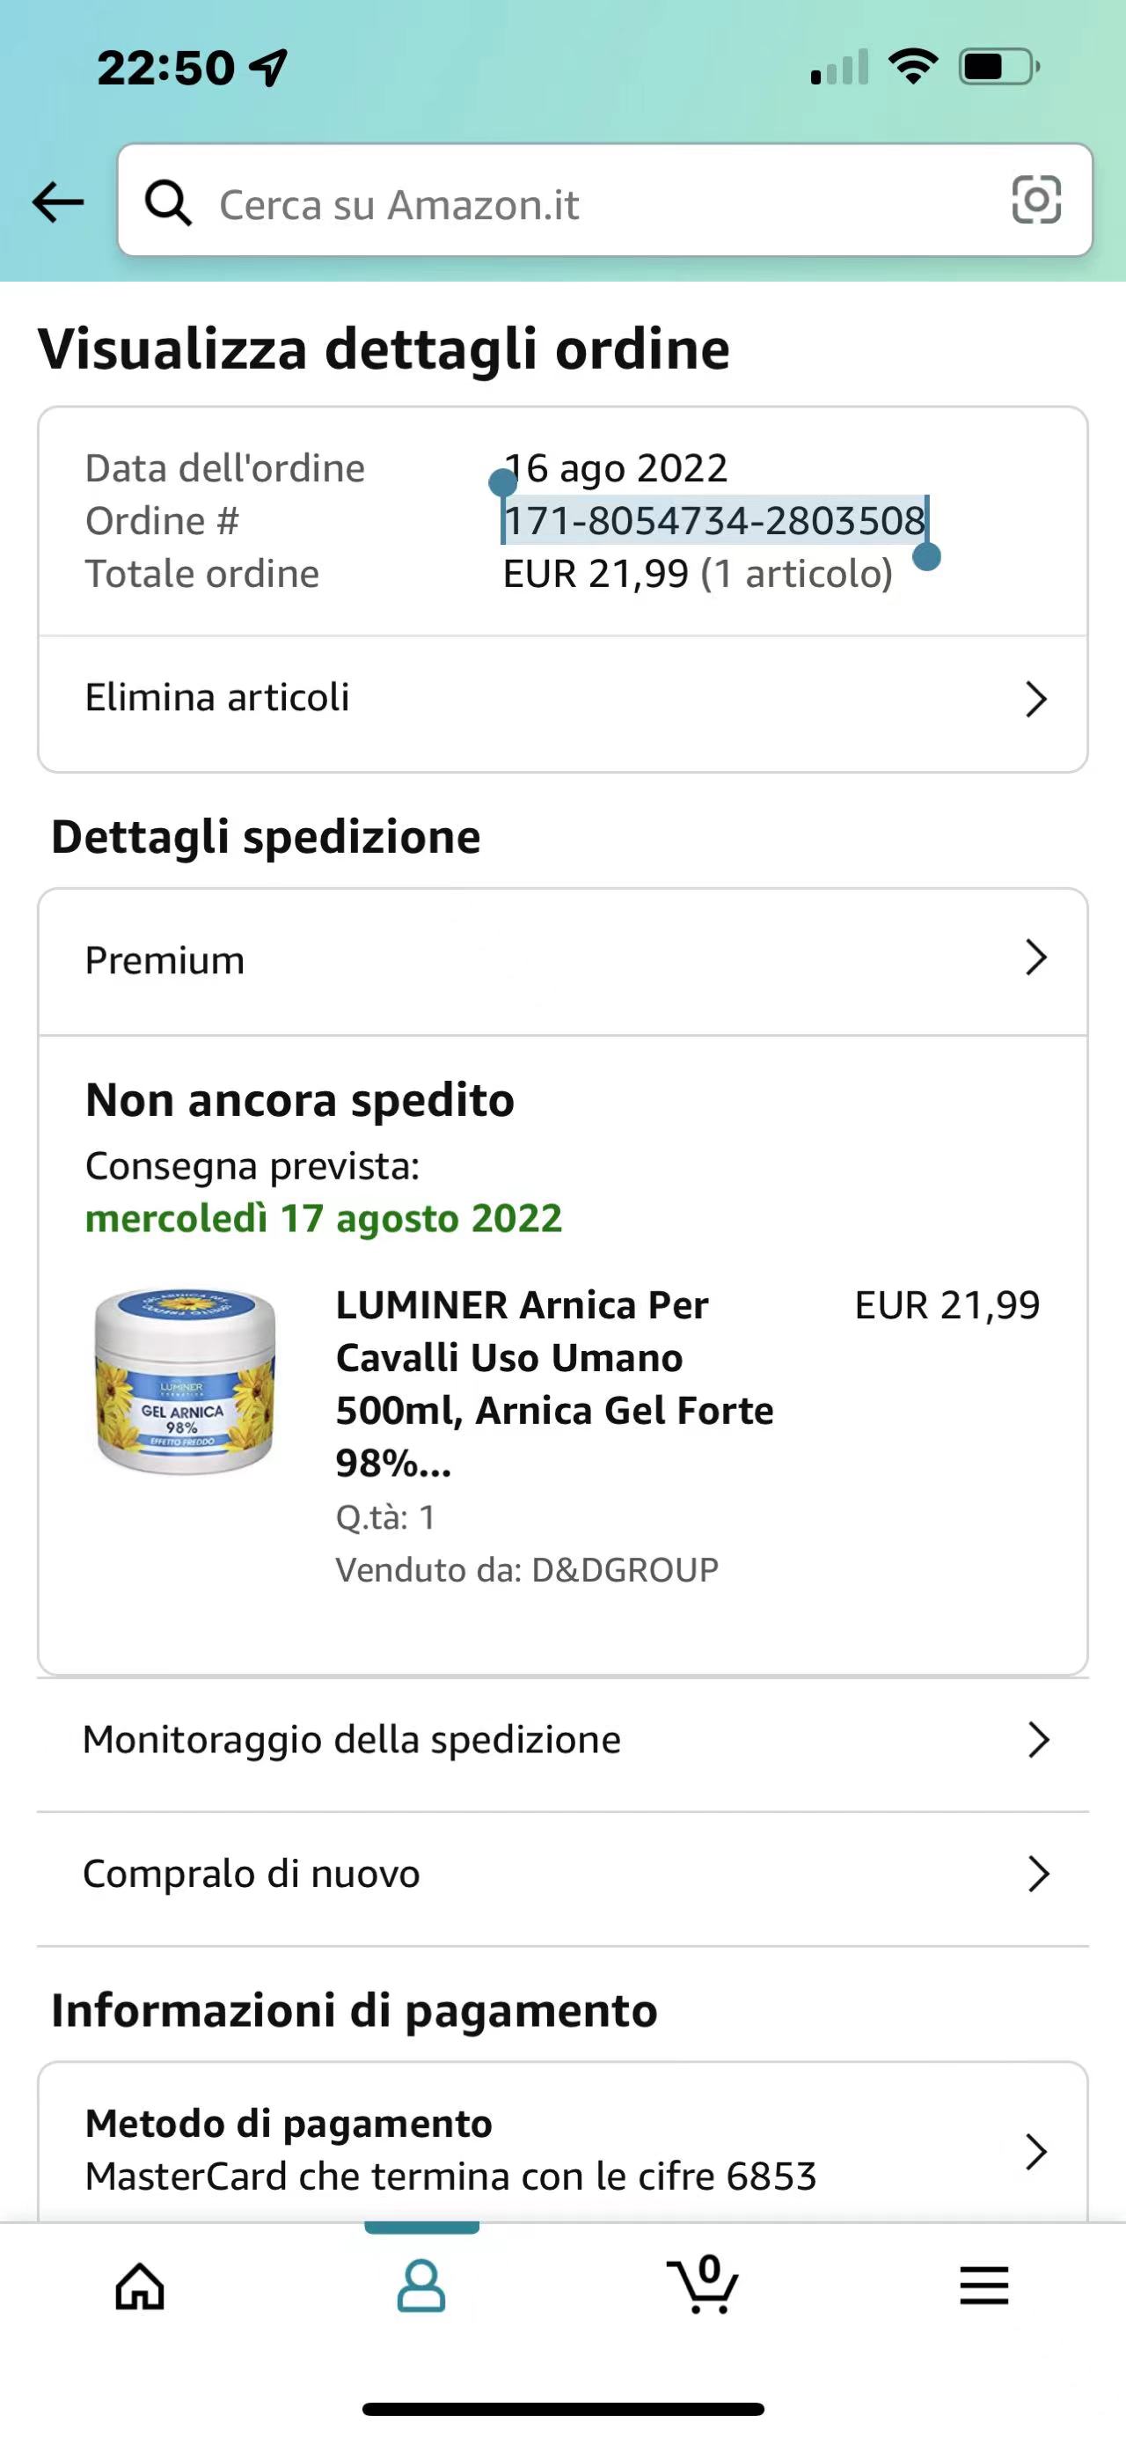Open the account profile tab icon
Viewport: 1126px width, 2437px height.
pyautogui.click(x=420, y=2287)
